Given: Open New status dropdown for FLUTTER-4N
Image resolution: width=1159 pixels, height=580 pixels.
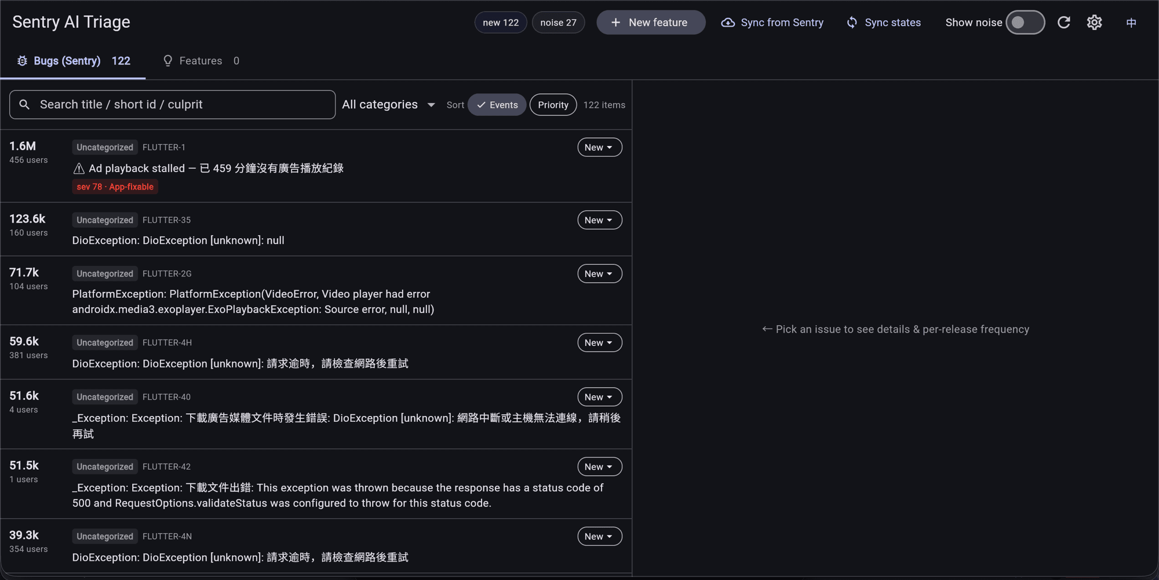Looking at the screenshot, I should click(x=599, y=537).
